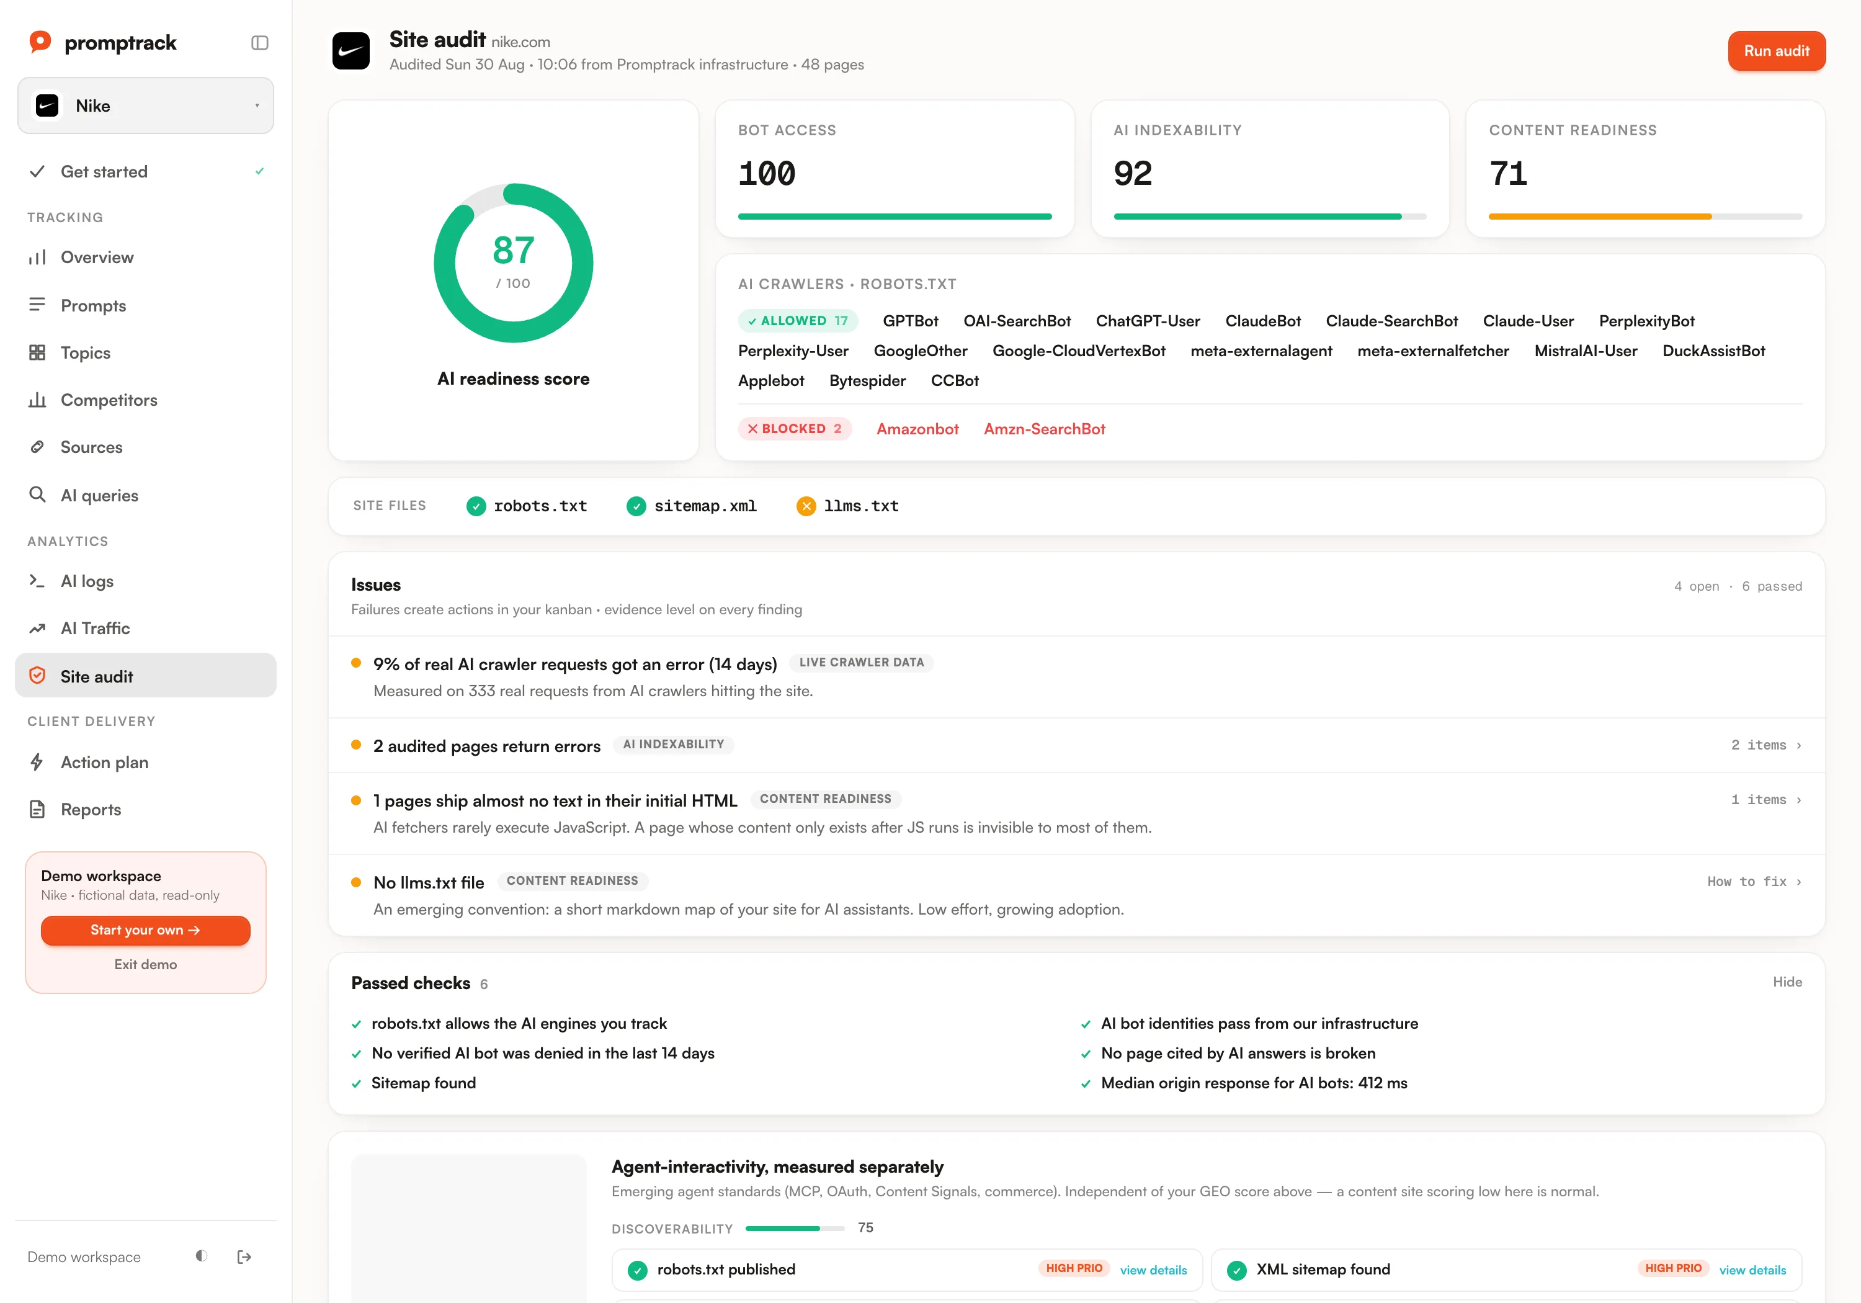Screen dimensions: 1861x1303
Task: Click the llms.txt site file label
Action: pyautogui.click(x=861, y=506)
